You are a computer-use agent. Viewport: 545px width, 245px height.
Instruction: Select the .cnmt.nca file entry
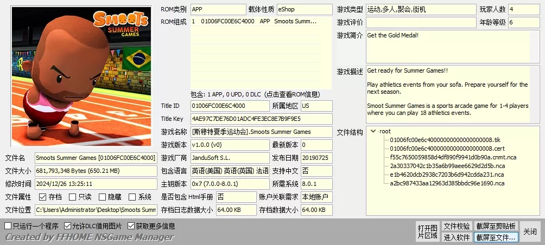tap(453, 157)
